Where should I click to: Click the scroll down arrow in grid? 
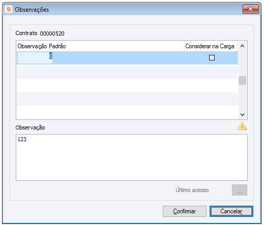click(242, 115)
